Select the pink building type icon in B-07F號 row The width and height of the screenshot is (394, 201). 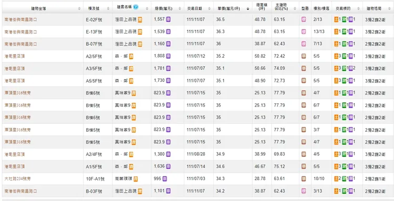pyautogui.click(x=304, y=44)
